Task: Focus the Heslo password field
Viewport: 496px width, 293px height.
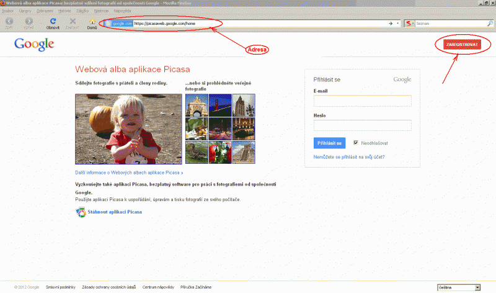Action: (363, 125)
